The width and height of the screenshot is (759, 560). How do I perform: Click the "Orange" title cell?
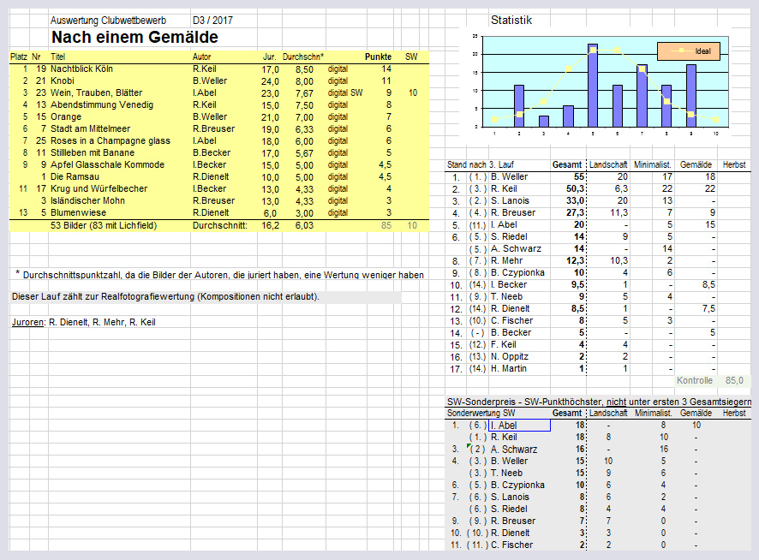(66, 116)
